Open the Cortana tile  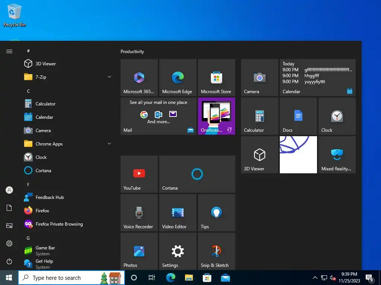click(x=197, y=174)
